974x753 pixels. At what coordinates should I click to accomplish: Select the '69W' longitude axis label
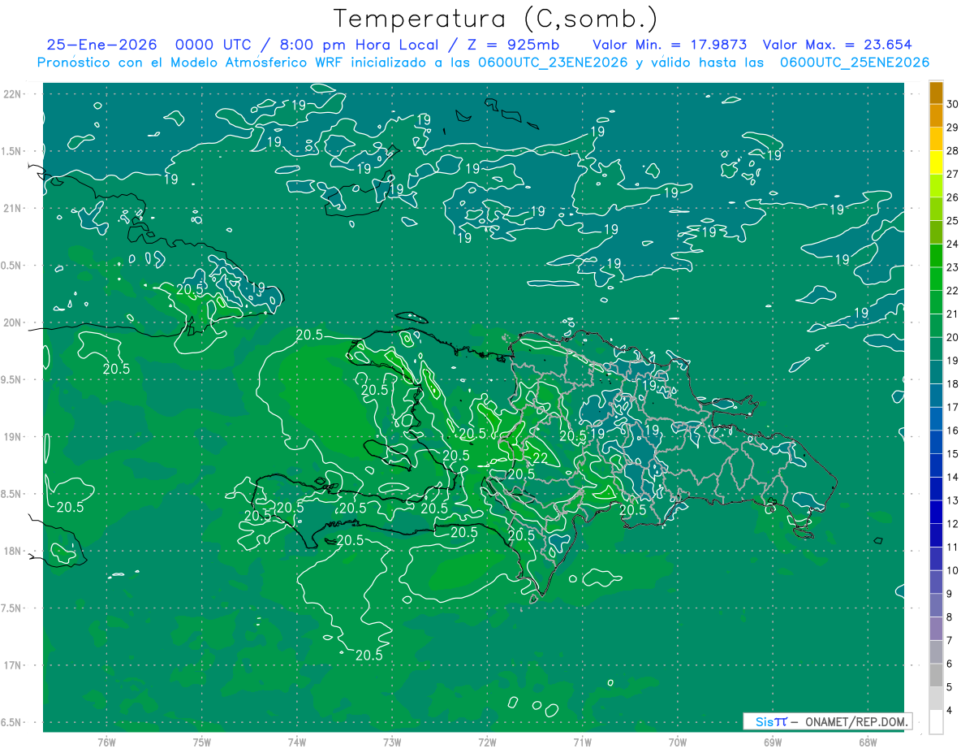(x=773, y=742)
